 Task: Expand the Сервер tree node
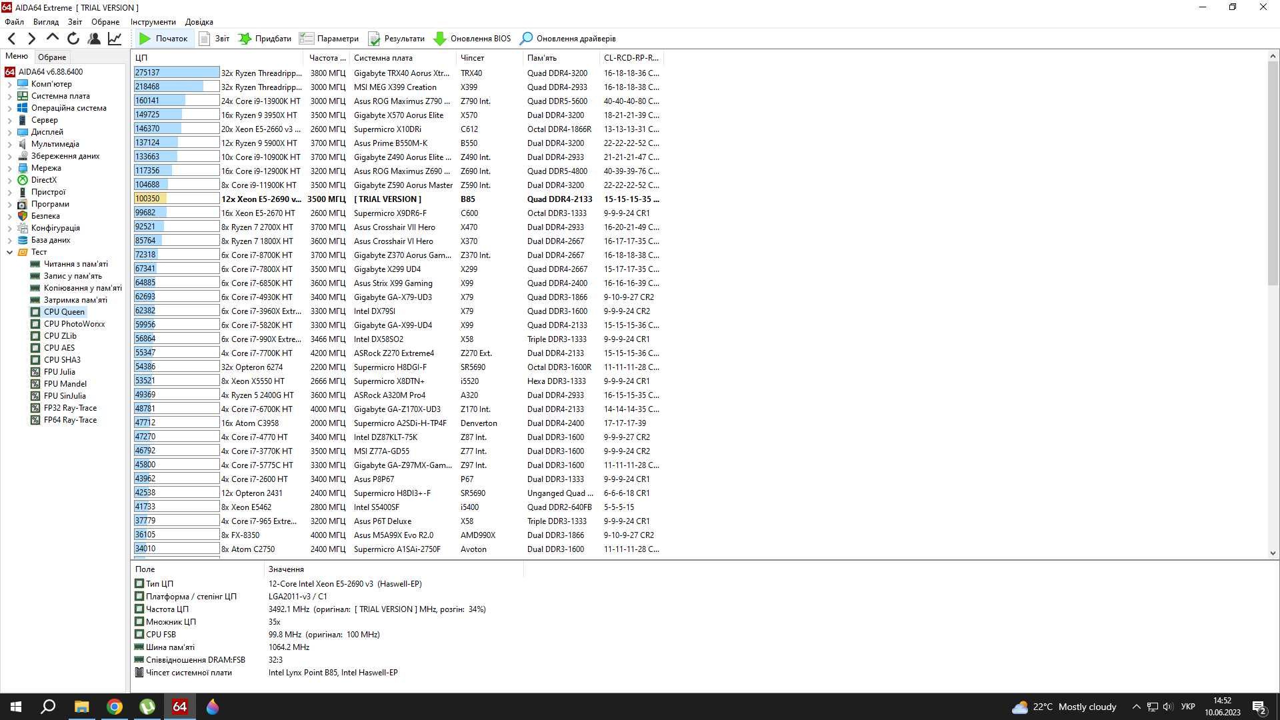[9, 120]
